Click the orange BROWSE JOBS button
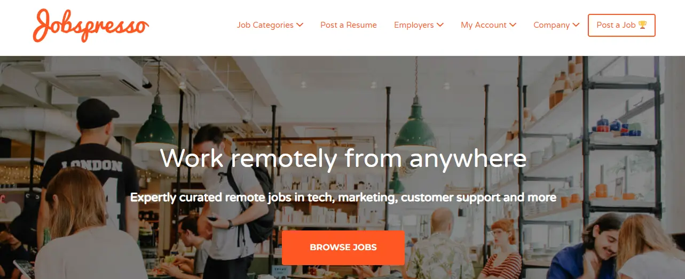685x279 pixels. [x=343, y=248]
